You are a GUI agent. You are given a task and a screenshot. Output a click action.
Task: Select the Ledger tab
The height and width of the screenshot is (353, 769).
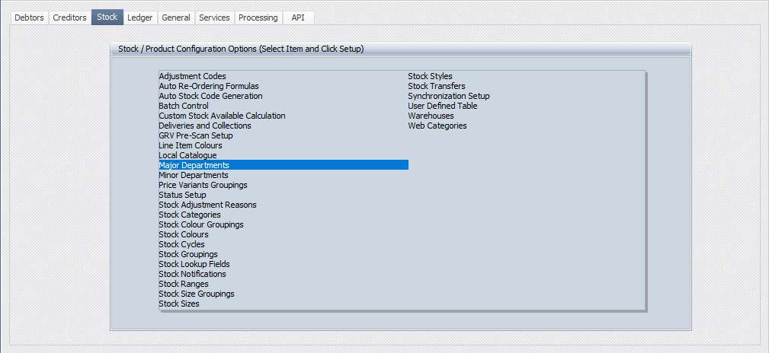139,17
